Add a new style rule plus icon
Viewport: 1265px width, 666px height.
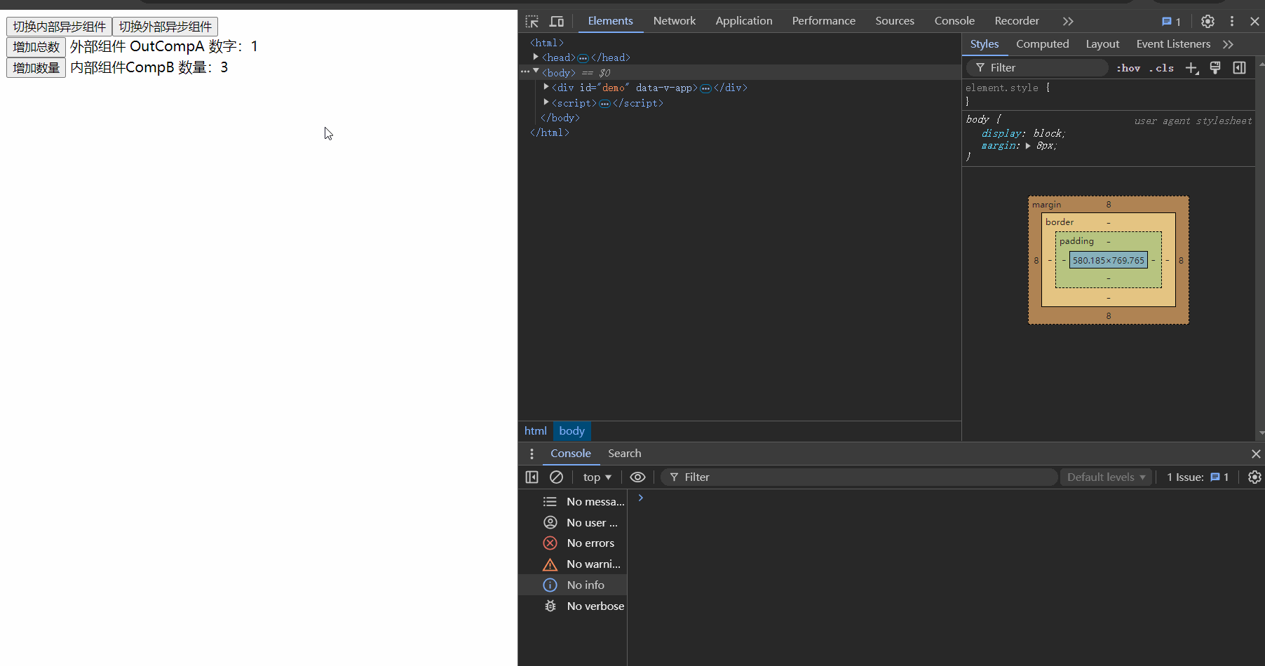1191,68
